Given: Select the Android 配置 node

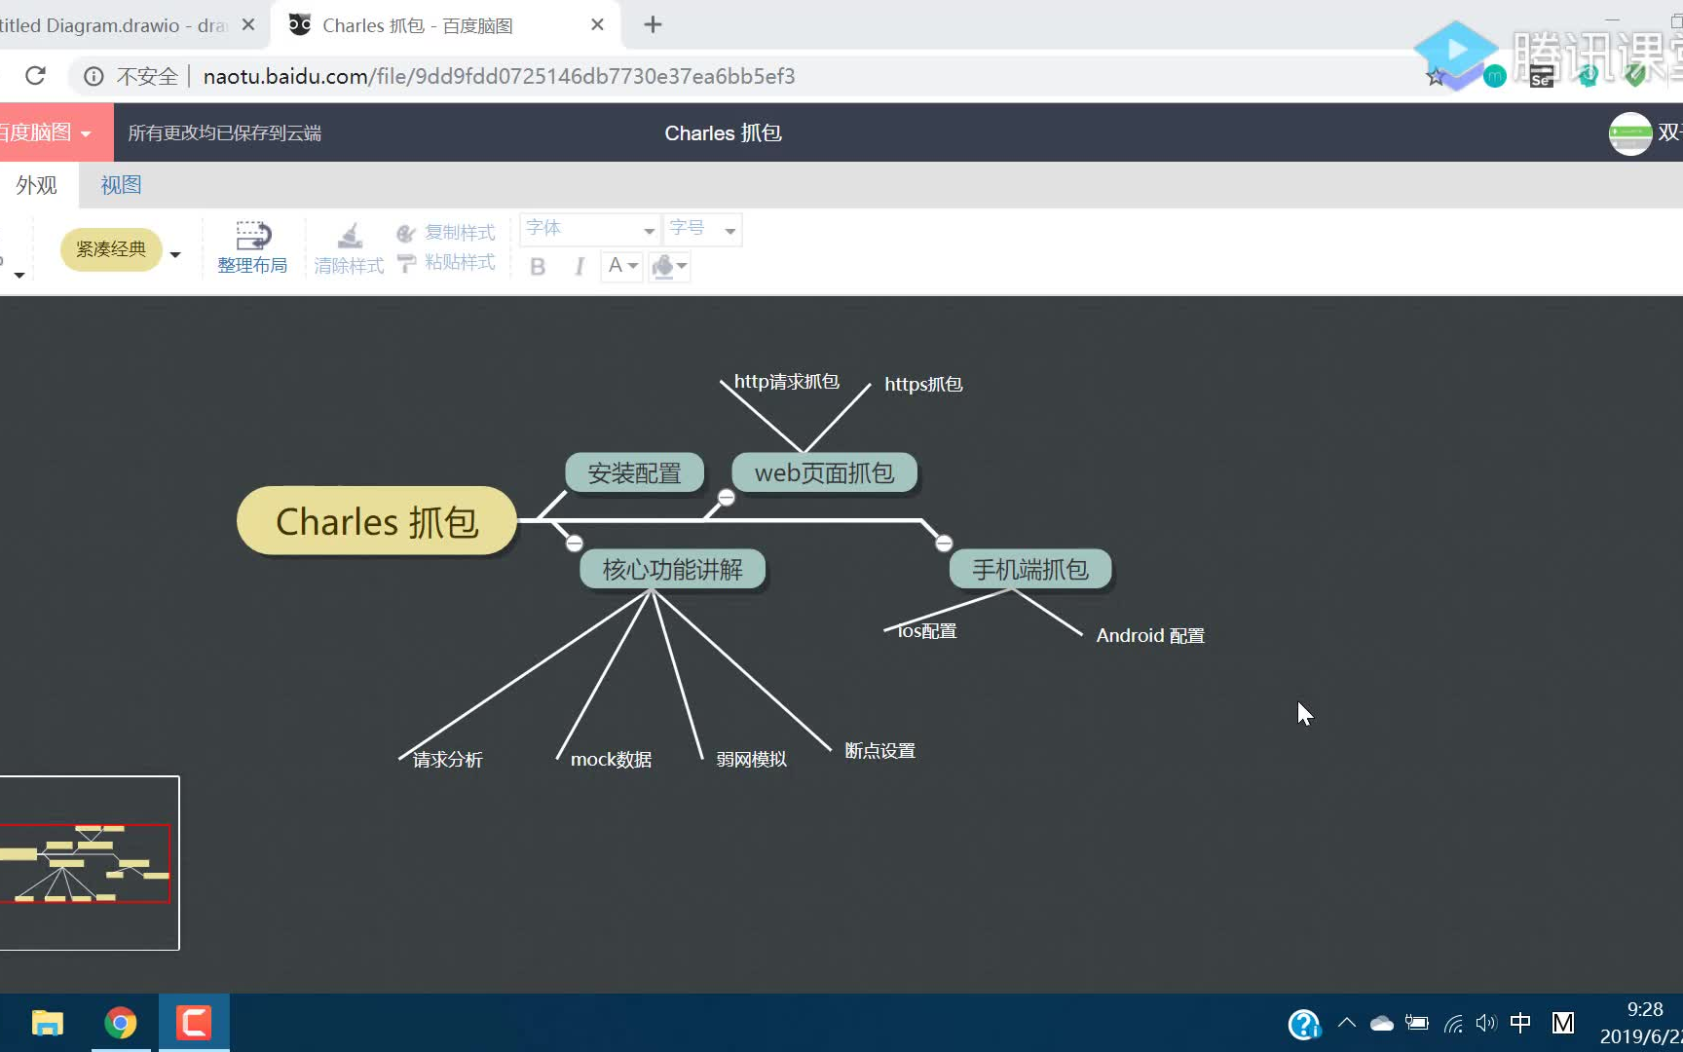Looking at the screenshot, I should pyautogui.click(x=1150, y=635).
